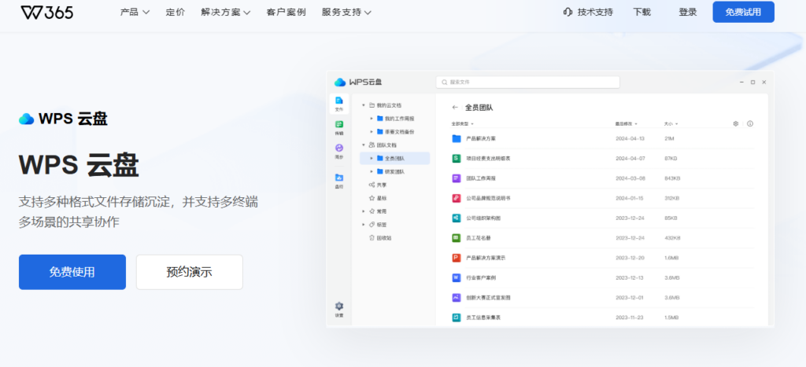
Task: Click the back arrow beside 全员团队 heading
Action: coord(455,108)
